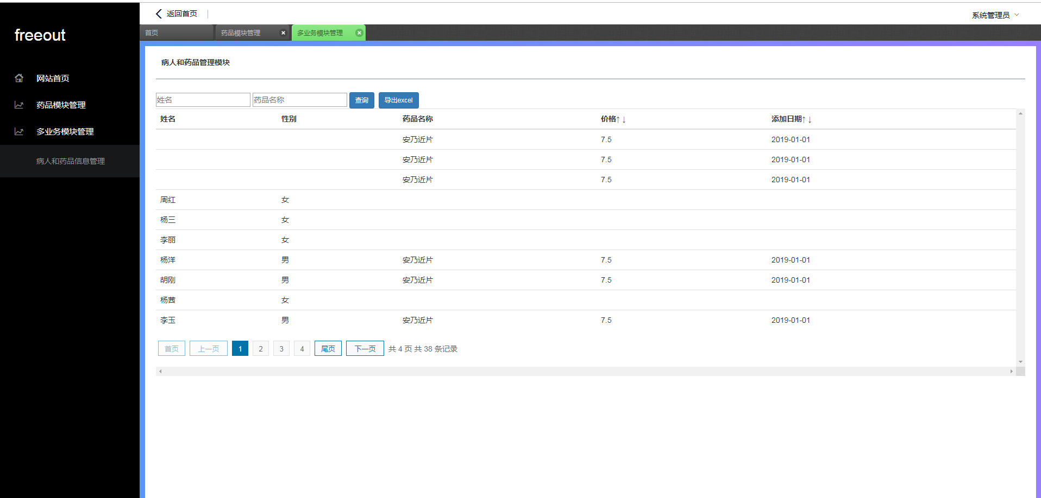Select the 杨洋 name cell
Image resolution: width=1041 pixels, height=498 pixels.
[168, 260]
